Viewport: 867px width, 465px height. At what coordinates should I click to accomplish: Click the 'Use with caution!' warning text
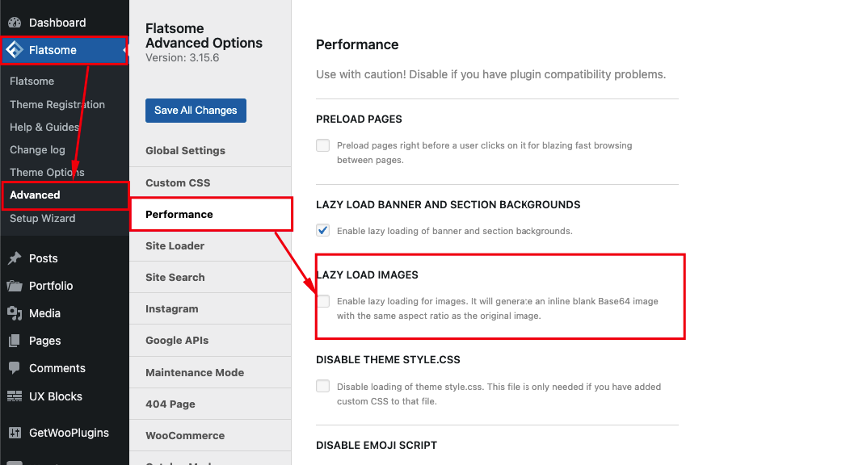[x=491, y=74]
